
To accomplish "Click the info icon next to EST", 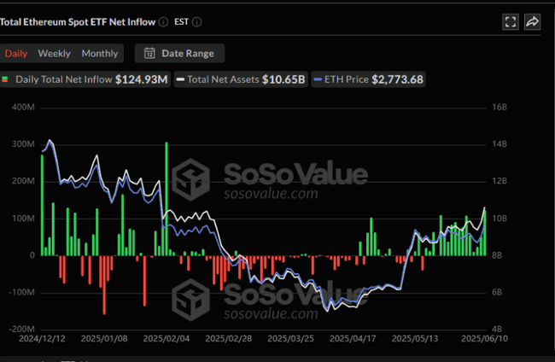I will [x=197, y=21].
